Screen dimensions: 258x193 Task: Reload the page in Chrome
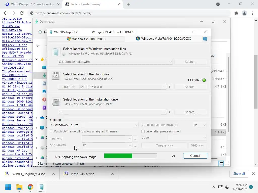coord(22,13)
